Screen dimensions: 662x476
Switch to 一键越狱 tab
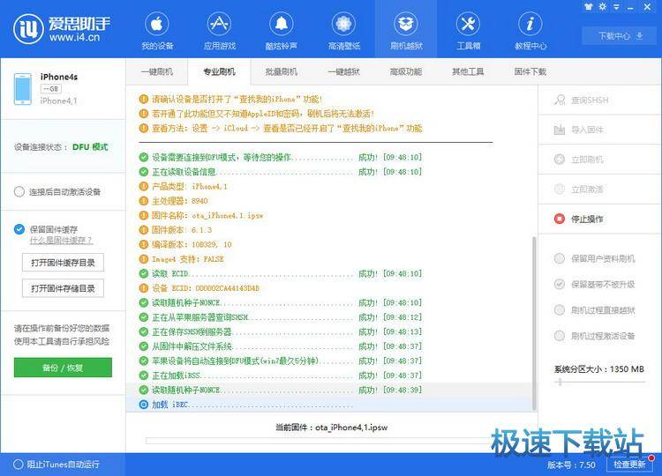pos(343,71)
